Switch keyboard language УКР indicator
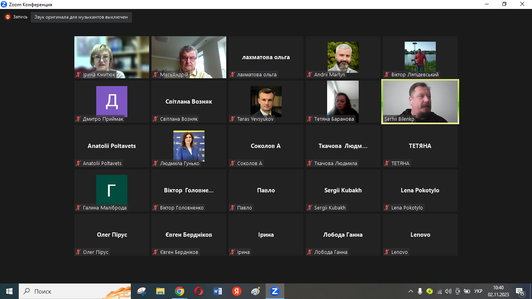The height and width of the screenshot is (299, 532). click(478, 291)
